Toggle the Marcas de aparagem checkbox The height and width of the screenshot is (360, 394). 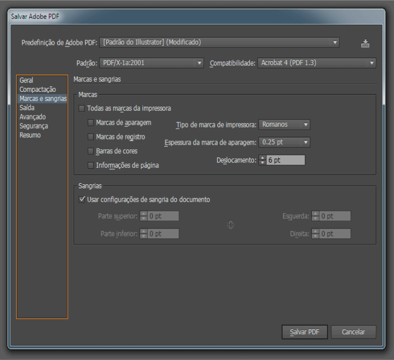click(x=91, y=123)
